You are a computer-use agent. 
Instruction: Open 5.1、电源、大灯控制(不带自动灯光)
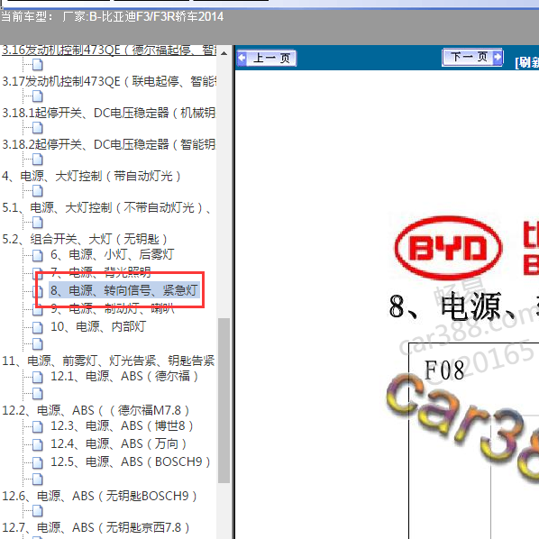(x=106, y=207)
